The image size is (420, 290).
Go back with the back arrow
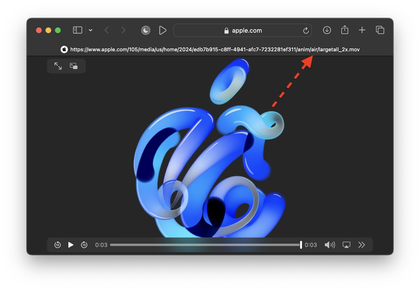pyautogui.click(x=107, y=30)
